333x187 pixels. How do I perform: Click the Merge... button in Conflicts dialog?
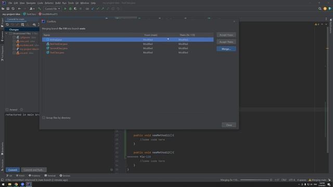pos(226,49)
